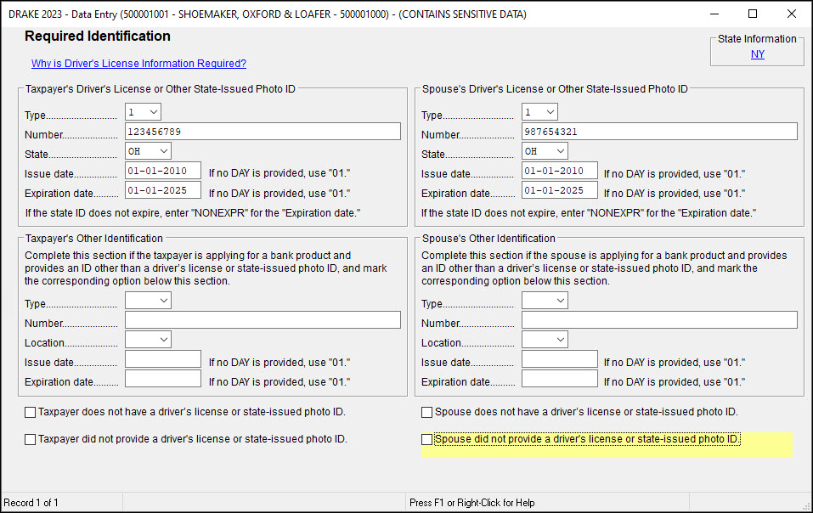Open Spouse's Other Identification Location dropdown
The height and width of the screenshot is (513, 813).
545,340
